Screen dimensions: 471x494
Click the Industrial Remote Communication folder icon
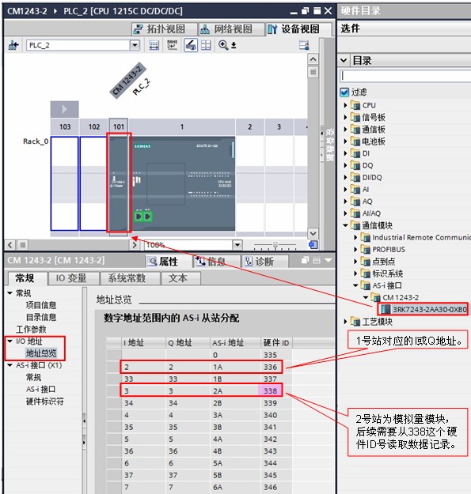(365, 237)
